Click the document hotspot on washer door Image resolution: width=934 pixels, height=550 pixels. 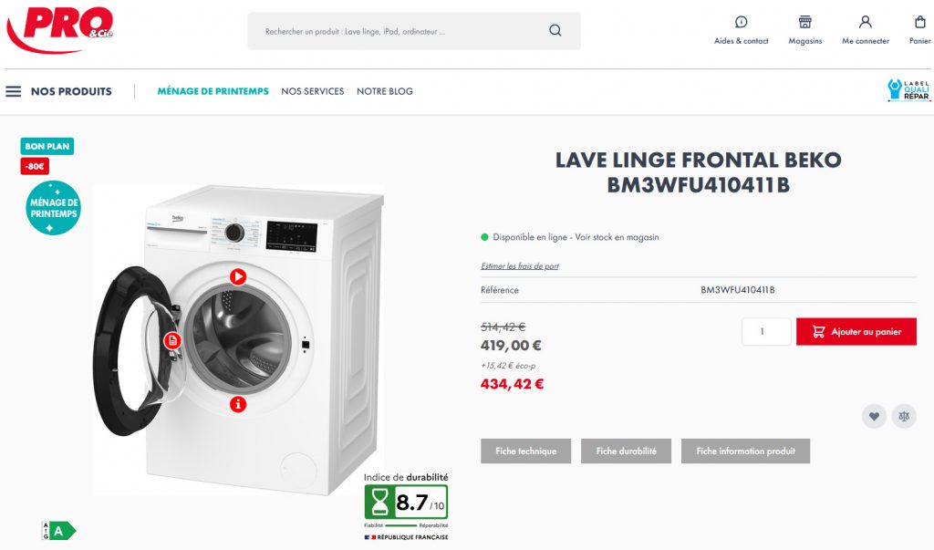point(172,340)
